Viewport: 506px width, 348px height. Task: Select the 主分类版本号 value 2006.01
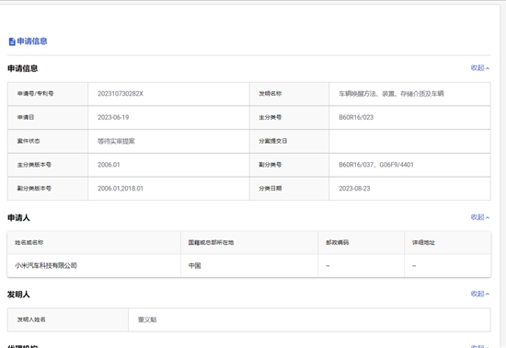(x=109, y=165)
